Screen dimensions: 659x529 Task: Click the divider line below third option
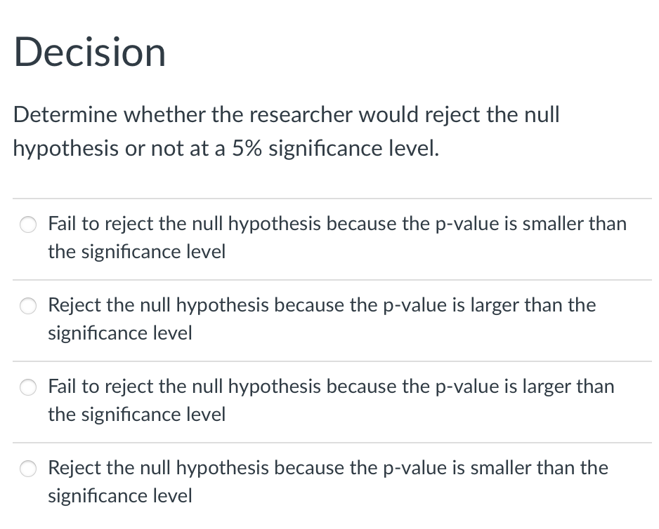[330, 442]
